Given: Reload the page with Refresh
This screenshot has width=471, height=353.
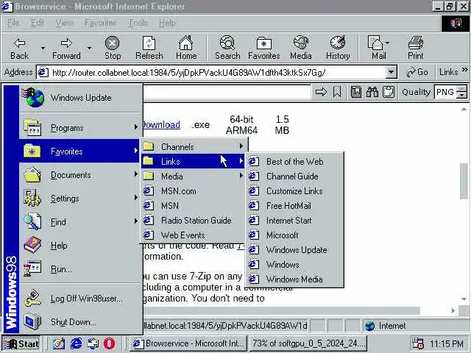Looking at the screenshot, I should 149,48.
